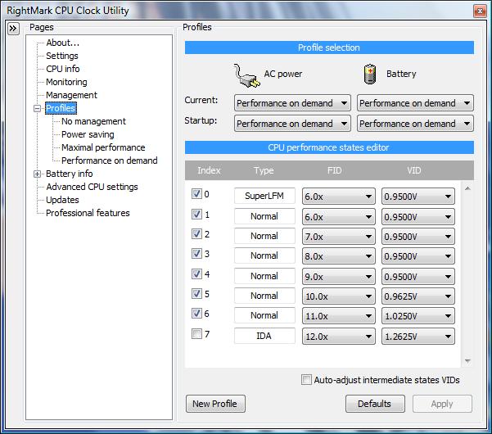Open the Professional features page
Screen dimensions: 492x434
88,213
